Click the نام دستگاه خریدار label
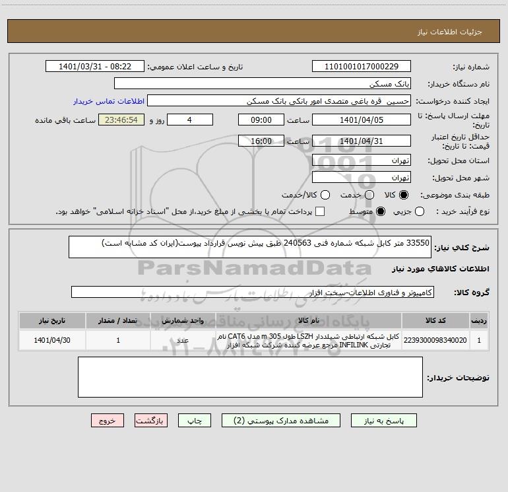508x492 pixels. click(459, 85)
